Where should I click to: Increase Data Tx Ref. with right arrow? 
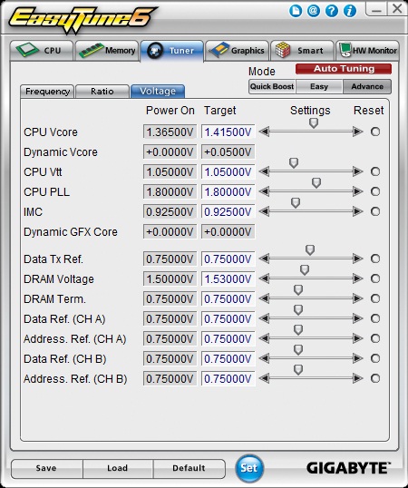[x=358, y=259]
